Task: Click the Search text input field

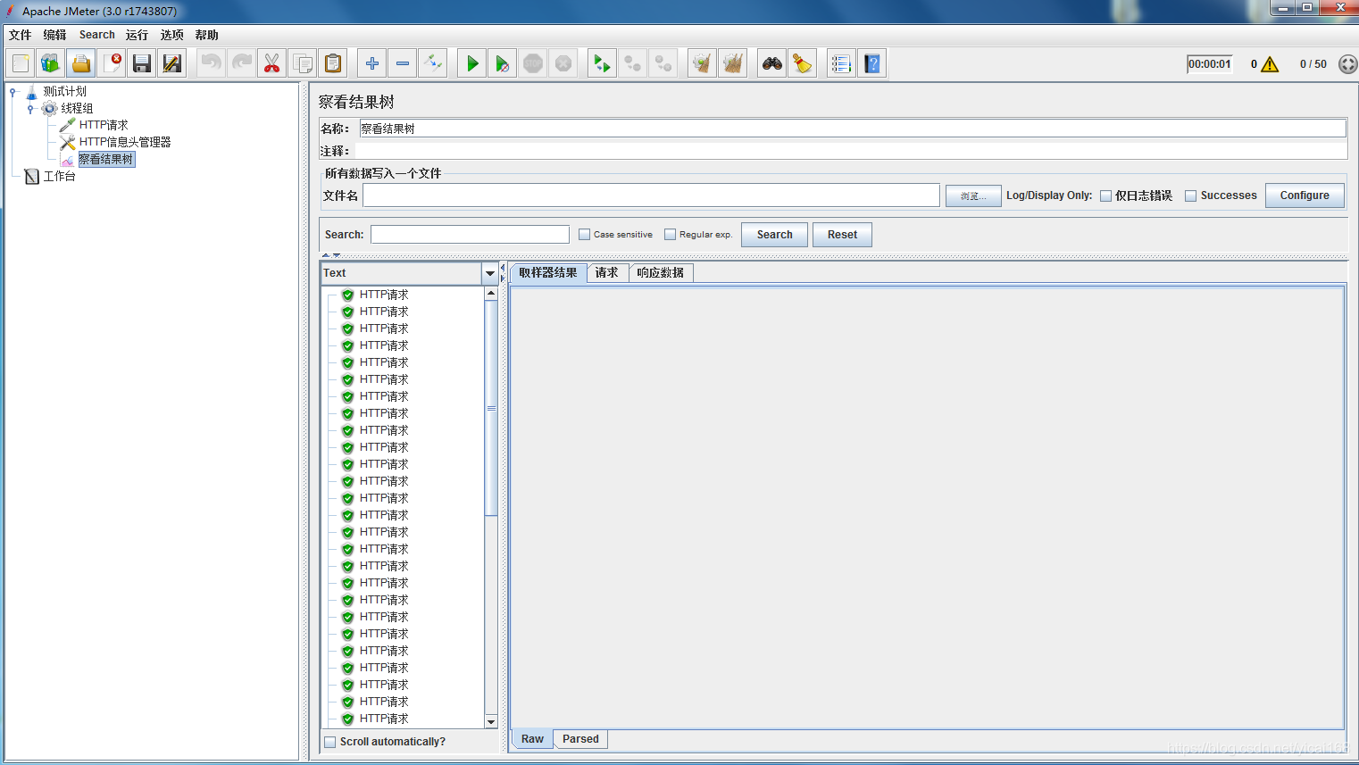Action: point(470,235)
